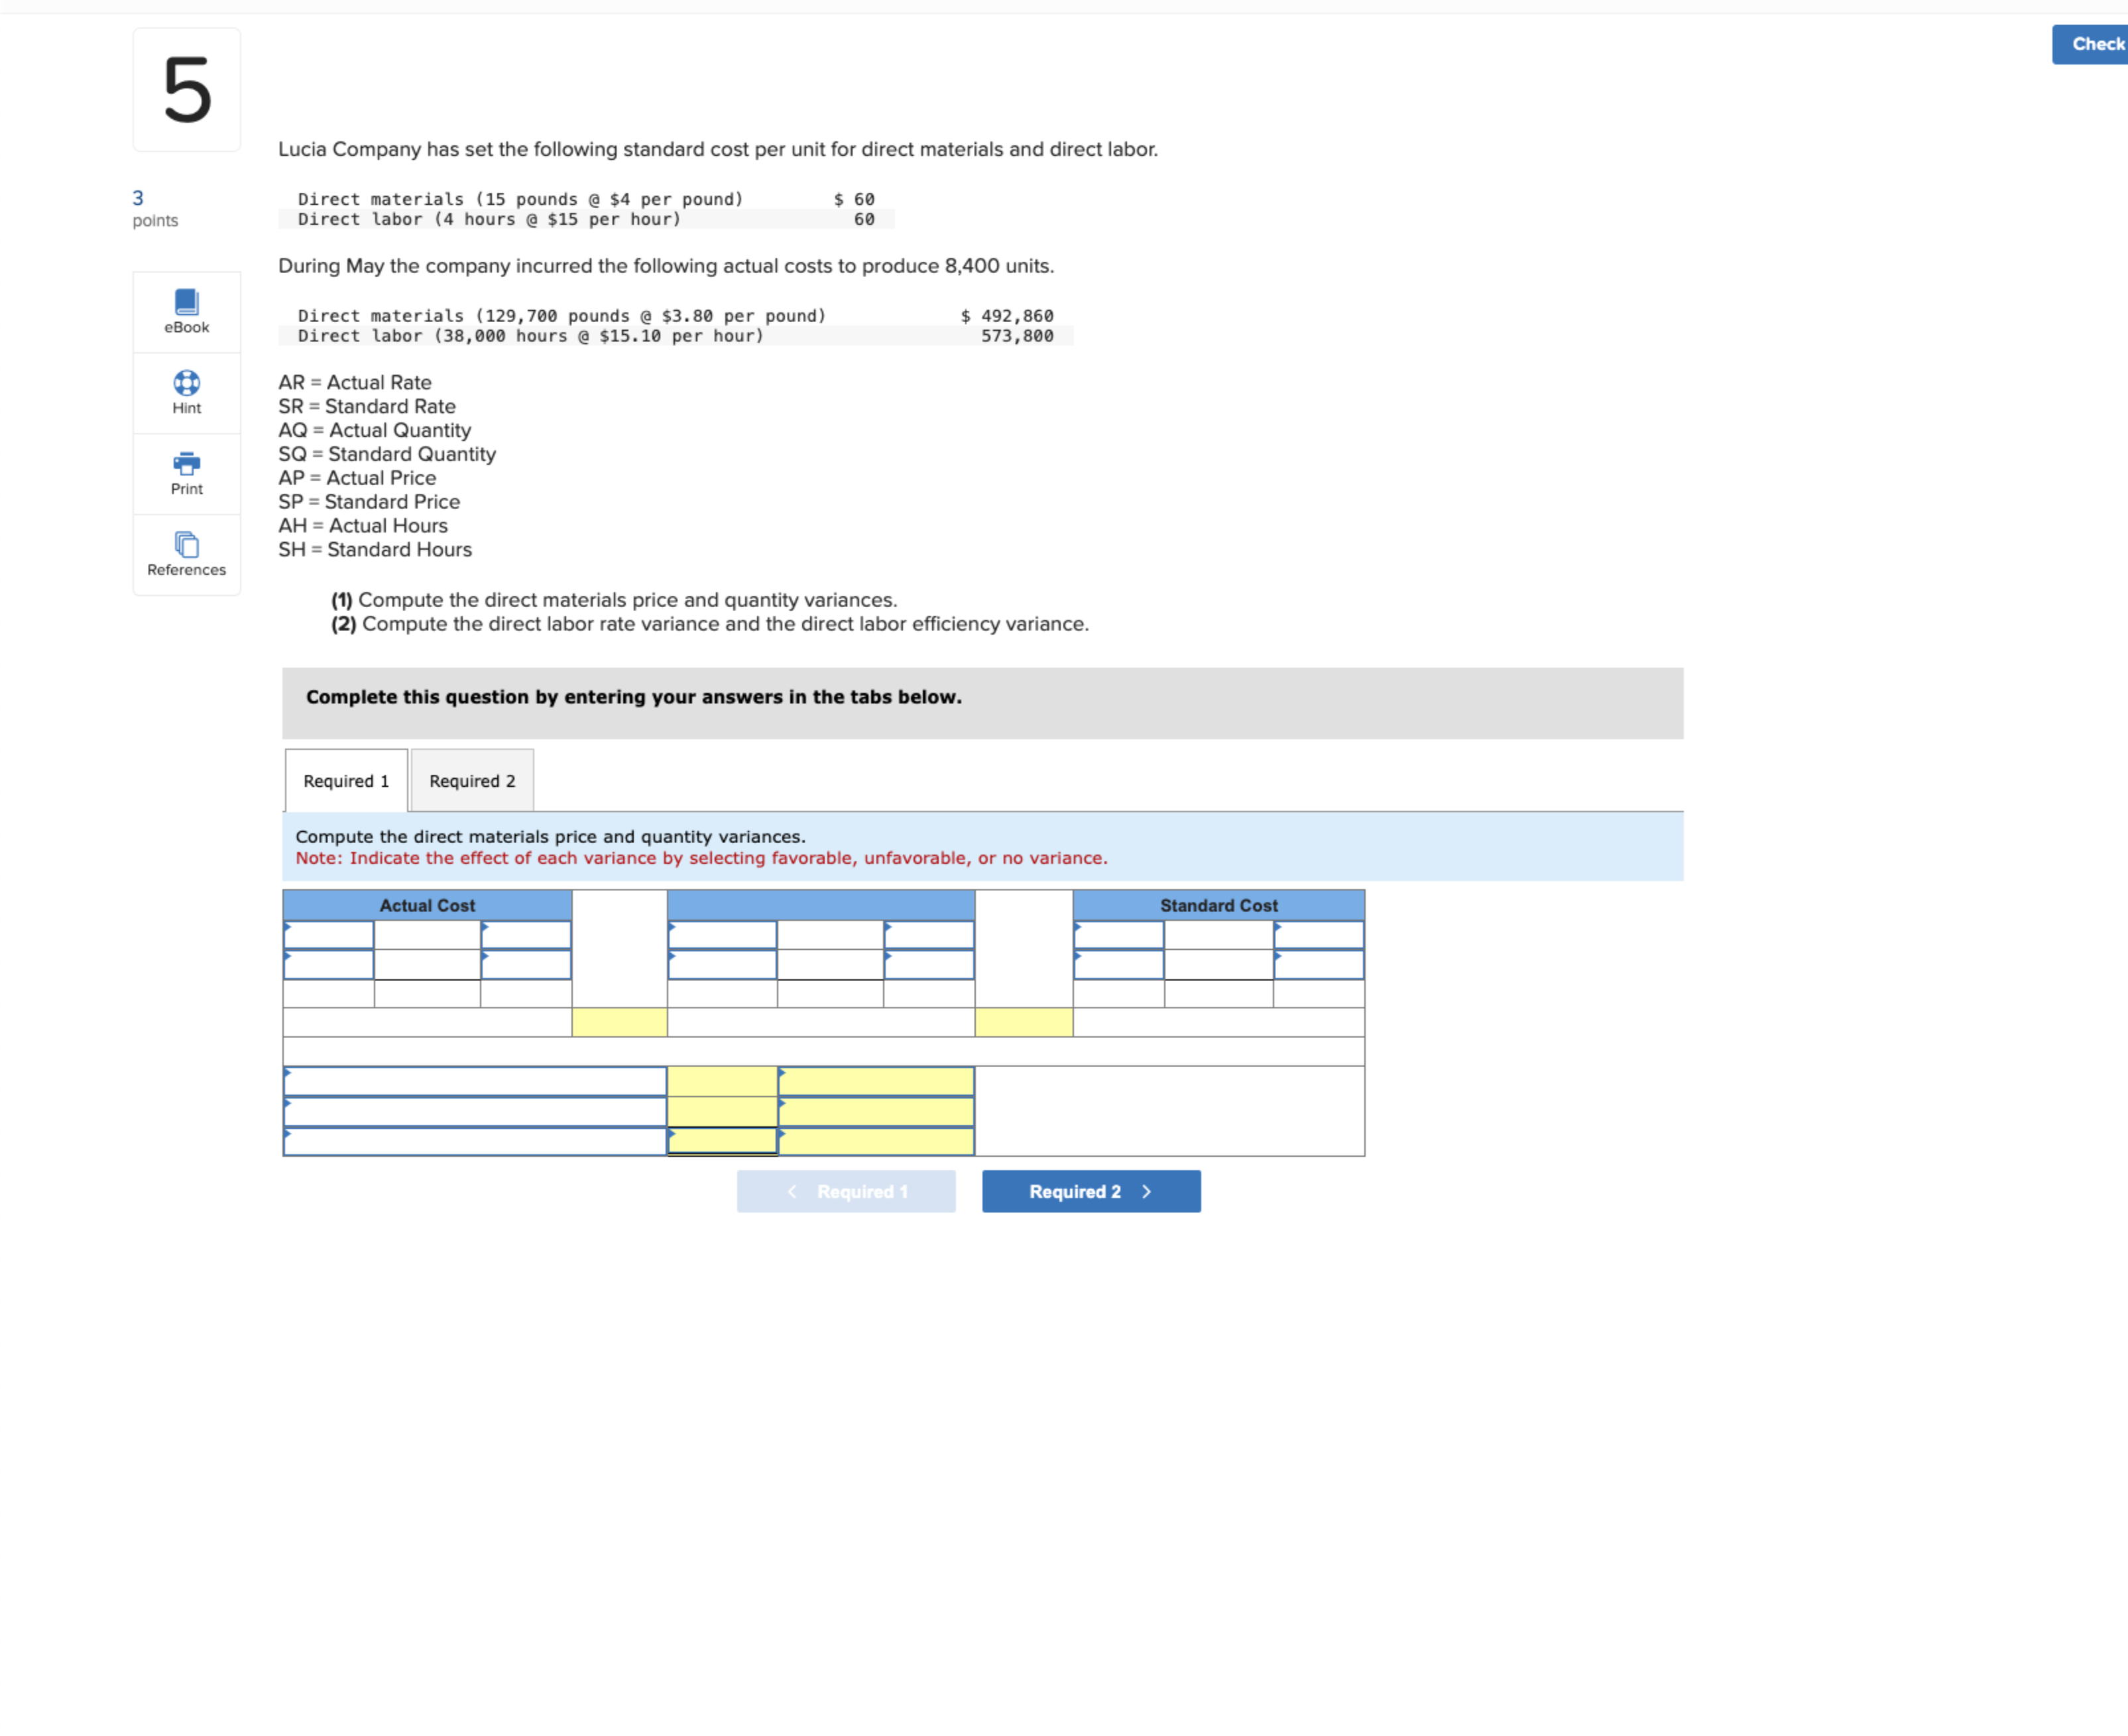Open first-row left dropdown under Standard Cost
The width and height of the screenshot is (2128, 1736).
click(x=1118, y=934)
